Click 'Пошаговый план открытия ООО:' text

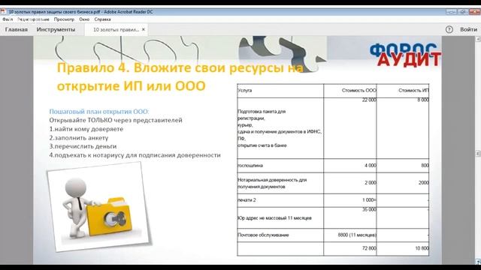(99, 112)
